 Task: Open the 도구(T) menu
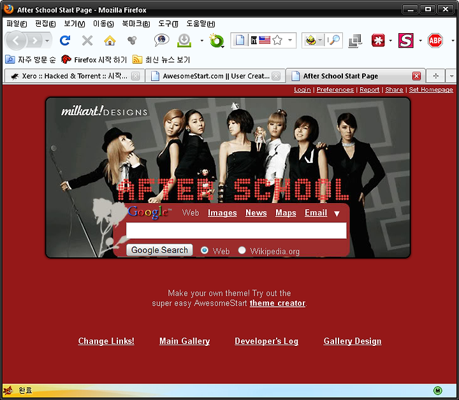click(168, 24)
